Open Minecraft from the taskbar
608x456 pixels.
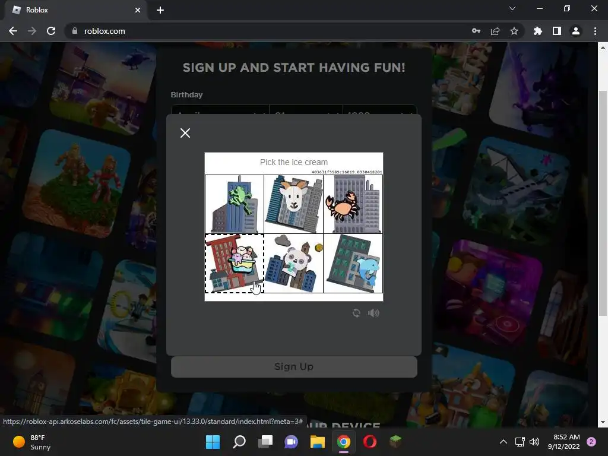pos(395,442)
